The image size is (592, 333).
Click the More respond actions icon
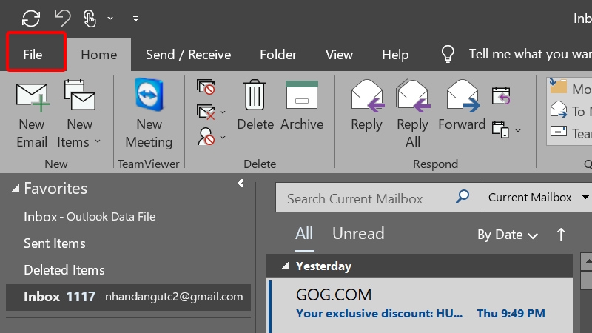[501, 129]
